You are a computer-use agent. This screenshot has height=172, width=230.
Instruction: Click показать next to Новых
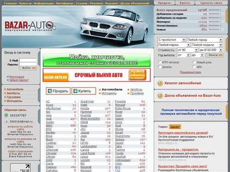point(215,29)
